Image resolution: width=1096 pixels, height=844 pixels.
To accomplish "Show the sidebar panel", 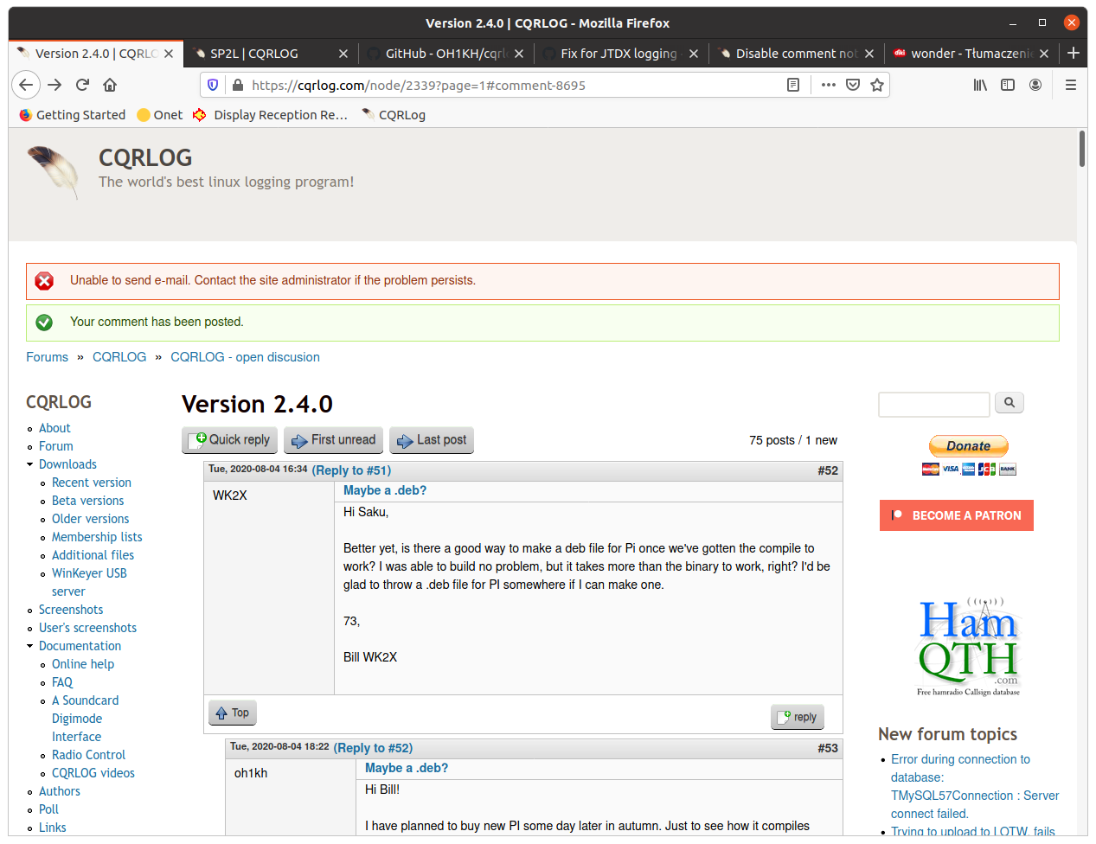I will (x=1008, y=85).
